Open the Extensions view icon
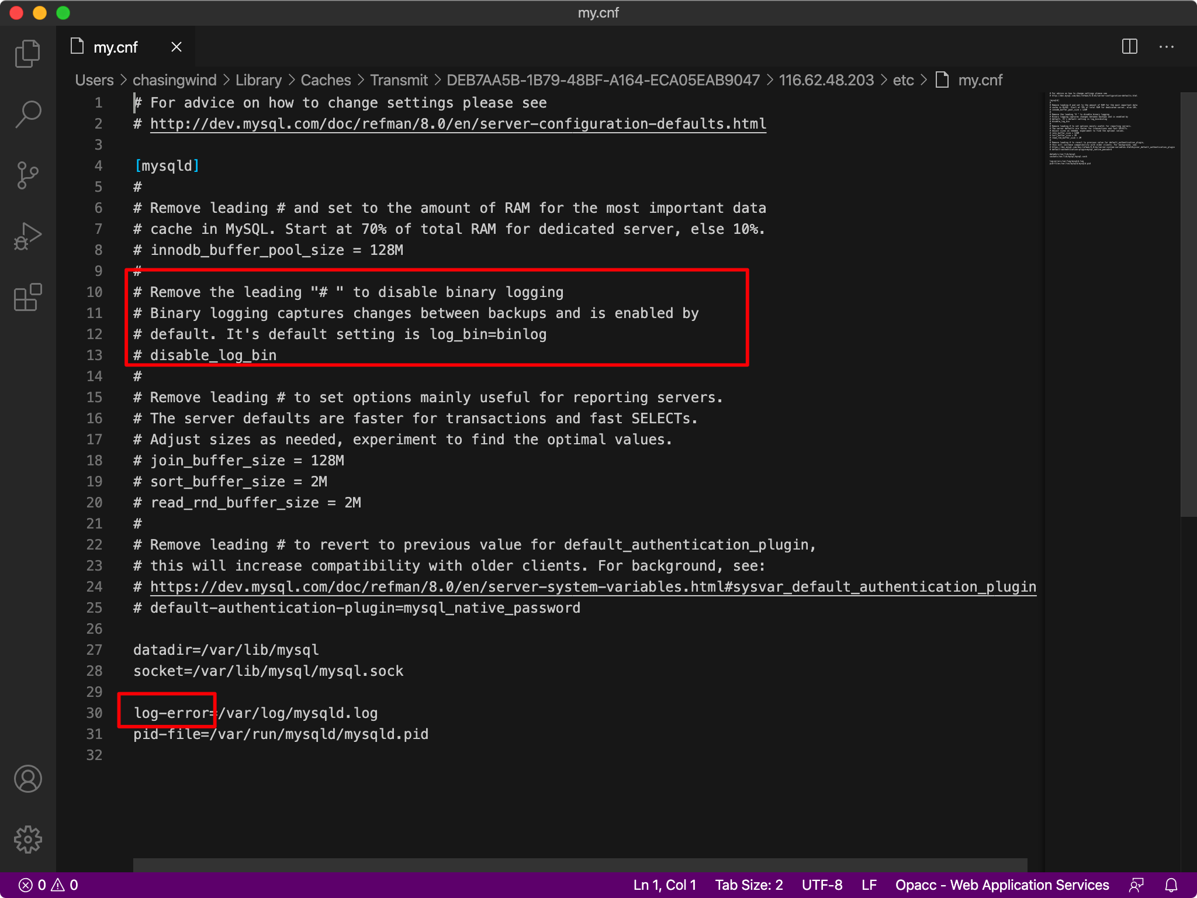The width and height of the screenshot is (1197, 898). pyautogui.click(x=27, y=298)
